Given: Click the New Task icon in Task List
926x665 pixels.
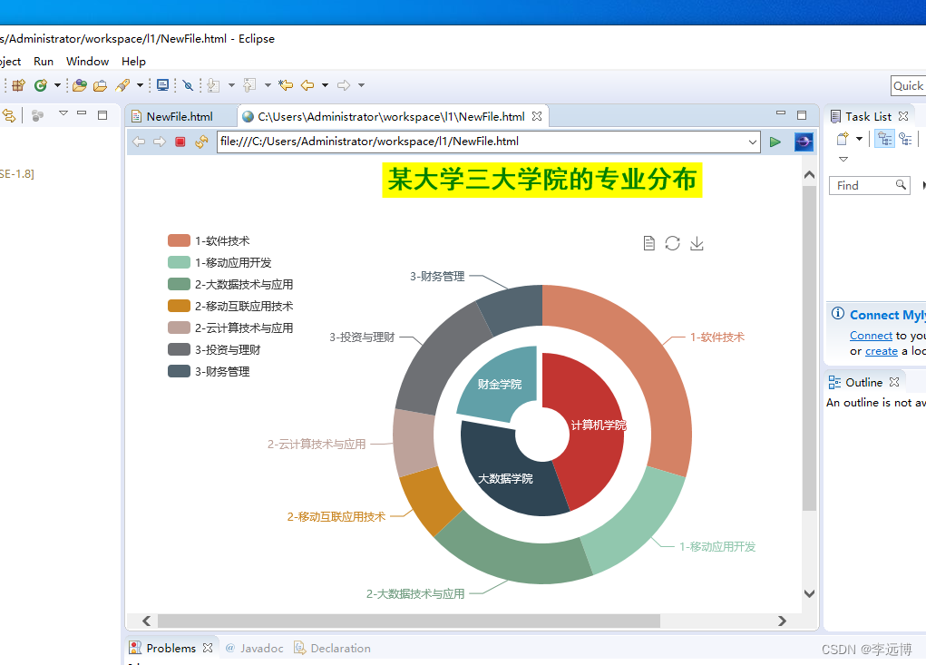Looking at the screenshot, I should coord(842,139).
